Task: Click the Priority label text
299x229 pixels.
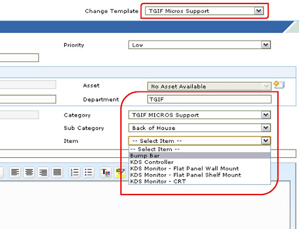Action: [74, 45]
